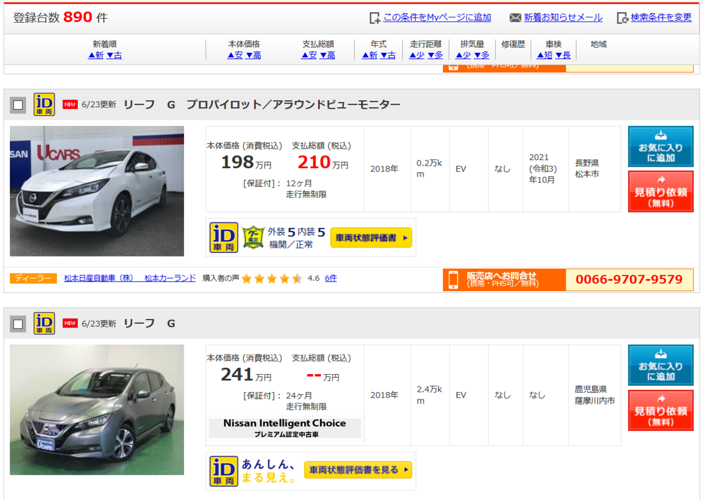Click 0.2万km mileage cell
The height and width of the screenshot is (500, 703).
pos(429,169)
